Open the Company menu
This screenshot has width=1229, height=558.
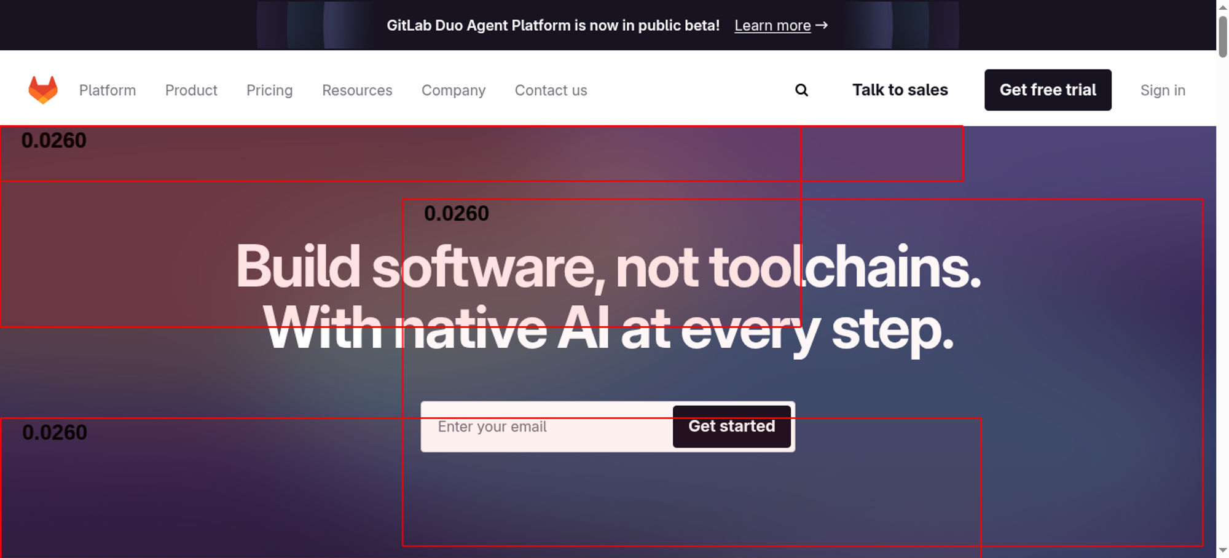[454, 90]
